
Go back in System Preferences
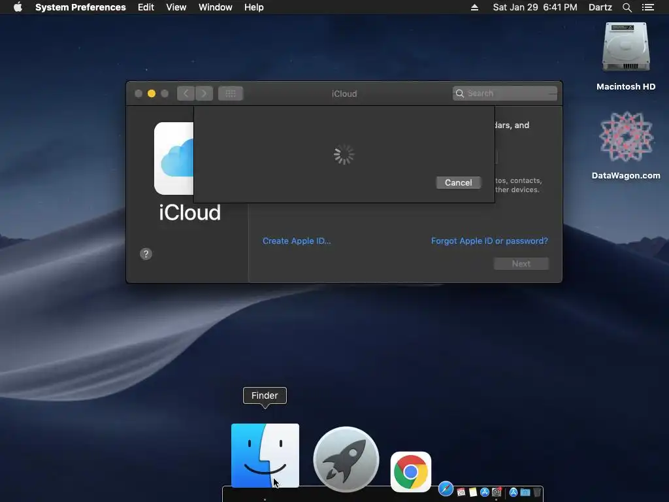(186, 93)
